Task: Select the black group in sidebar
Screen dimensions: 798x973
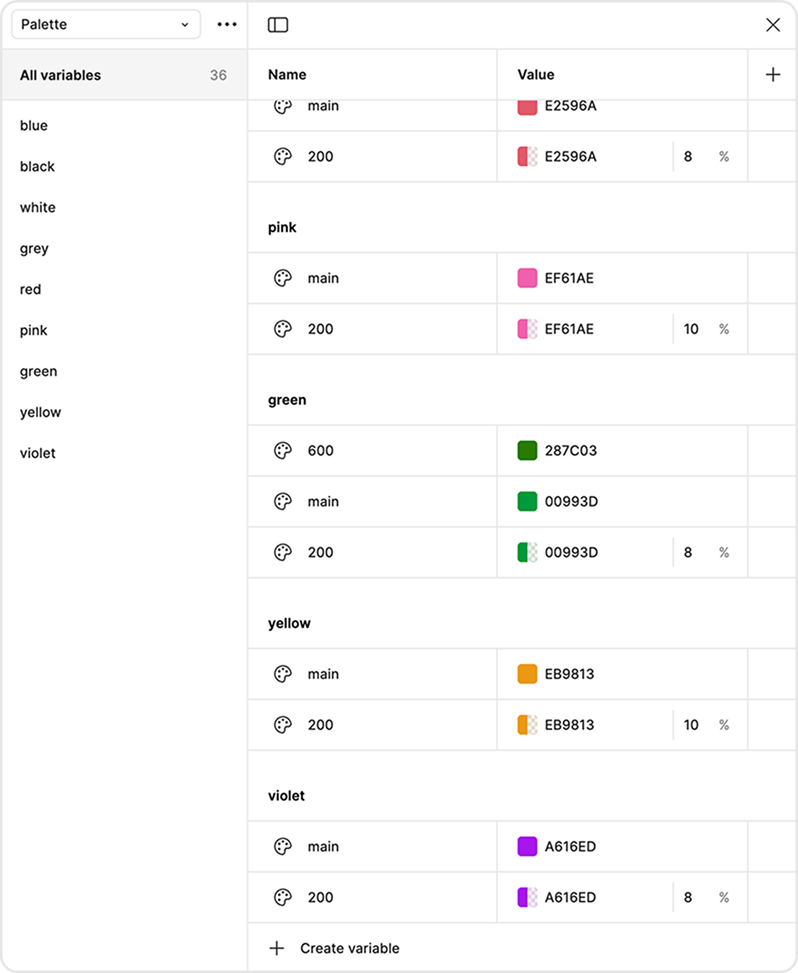Action: pos(37,166)
